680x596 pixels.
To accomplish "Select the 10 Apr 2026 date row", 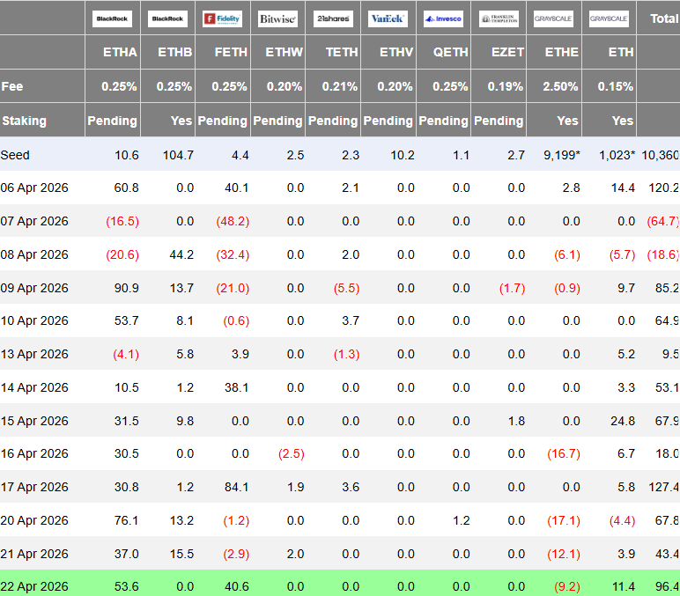I will point(340,320).
